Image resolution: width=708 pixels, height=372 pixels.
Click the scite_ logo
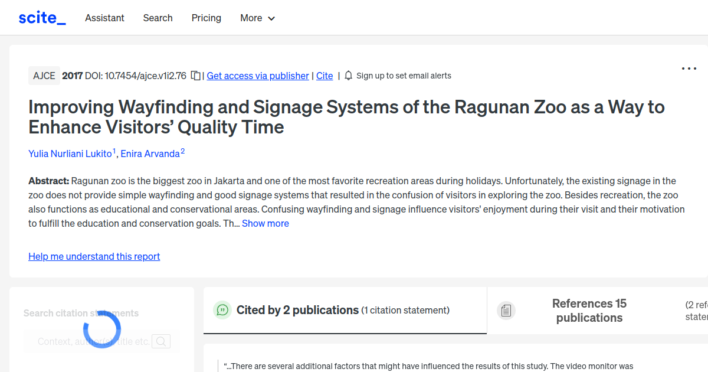41,17
